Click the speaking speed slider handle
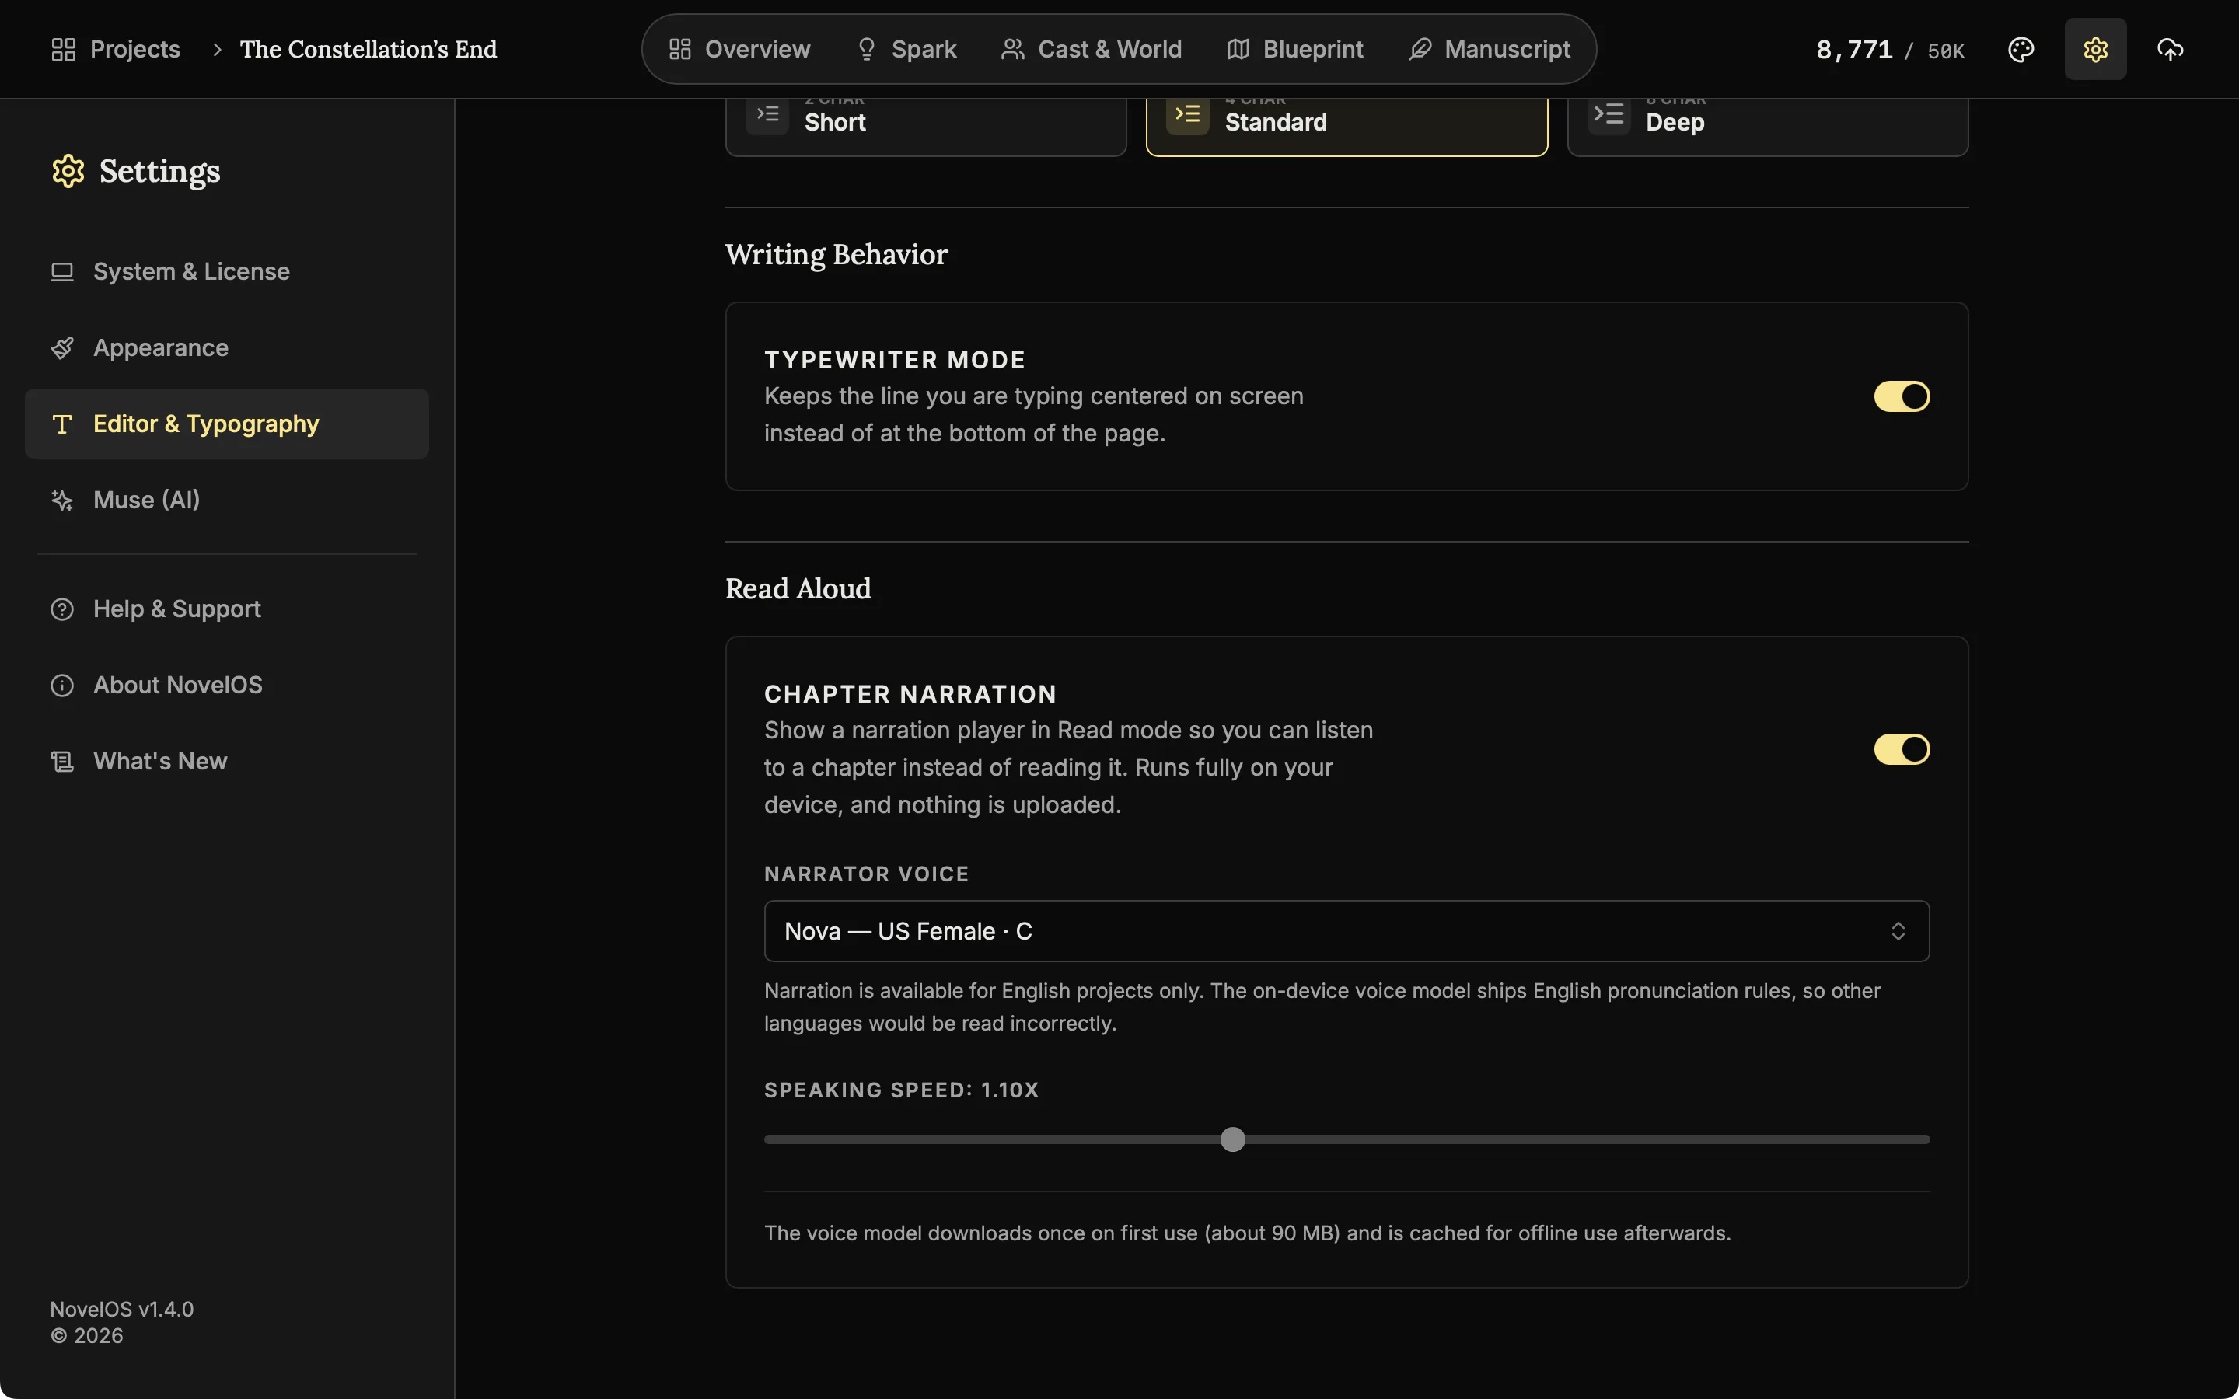Screen dimensions: 2239x1399 coord(1232,1139)
